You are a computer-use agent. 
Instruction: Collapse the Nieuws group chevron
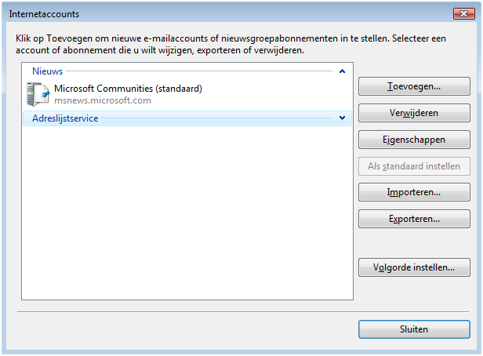point(342,71)
